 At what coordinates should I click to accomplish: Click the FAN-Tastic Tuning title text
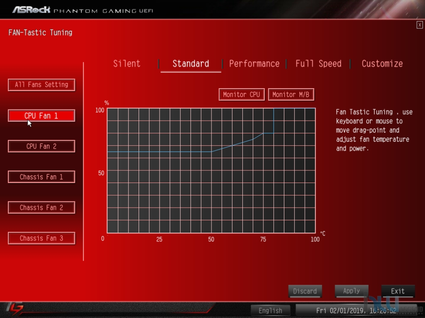point(40,33)
